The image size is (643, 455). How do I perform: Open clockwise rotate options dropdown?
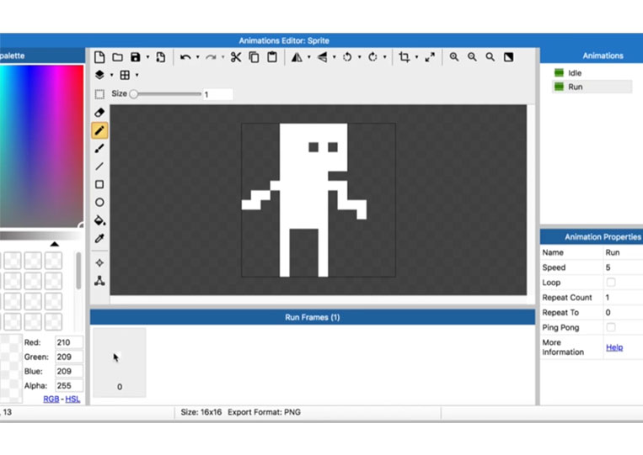pyautogui.click(x=384, y=57)
